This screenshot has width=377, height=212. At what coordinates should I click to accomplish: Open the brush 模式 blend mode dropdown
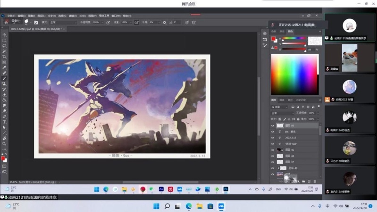pos(63,22)
